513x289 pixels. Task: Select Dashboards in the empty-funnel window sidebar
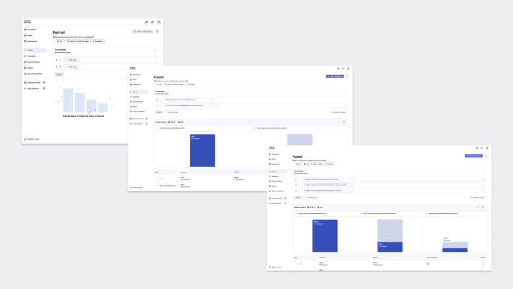[x=32, y=41]
